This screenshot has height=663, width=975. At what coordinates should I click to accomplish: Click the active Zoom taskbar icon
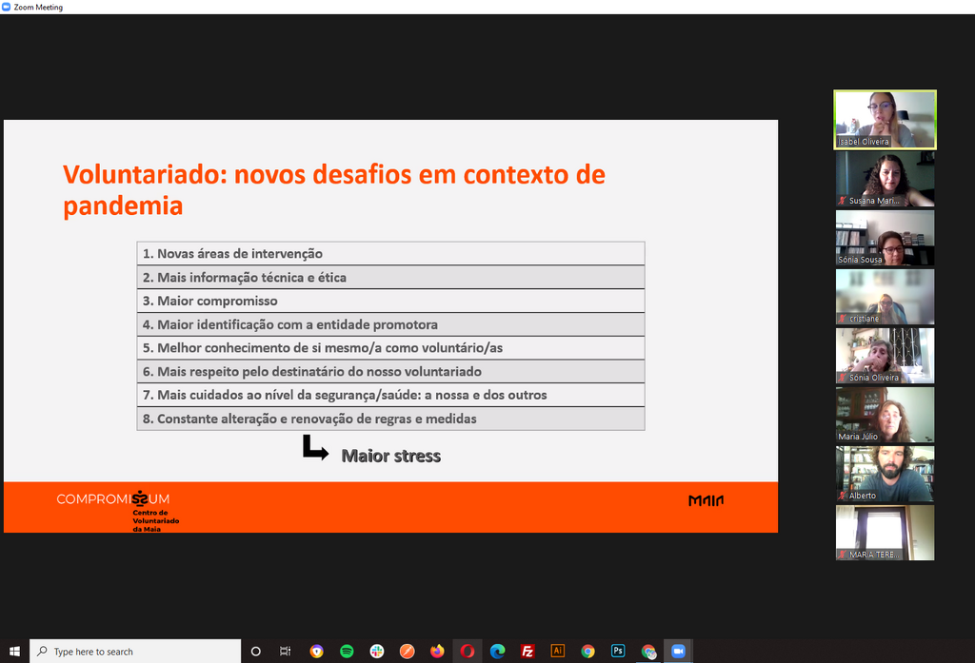point(678,652)
